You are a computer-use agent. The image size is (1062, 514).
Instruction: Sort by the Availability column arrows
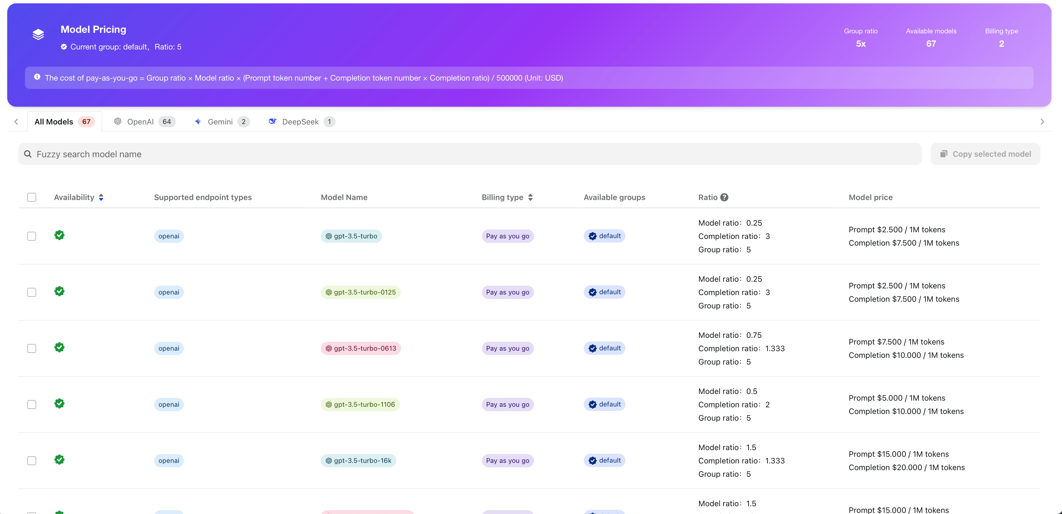(101, 197)
